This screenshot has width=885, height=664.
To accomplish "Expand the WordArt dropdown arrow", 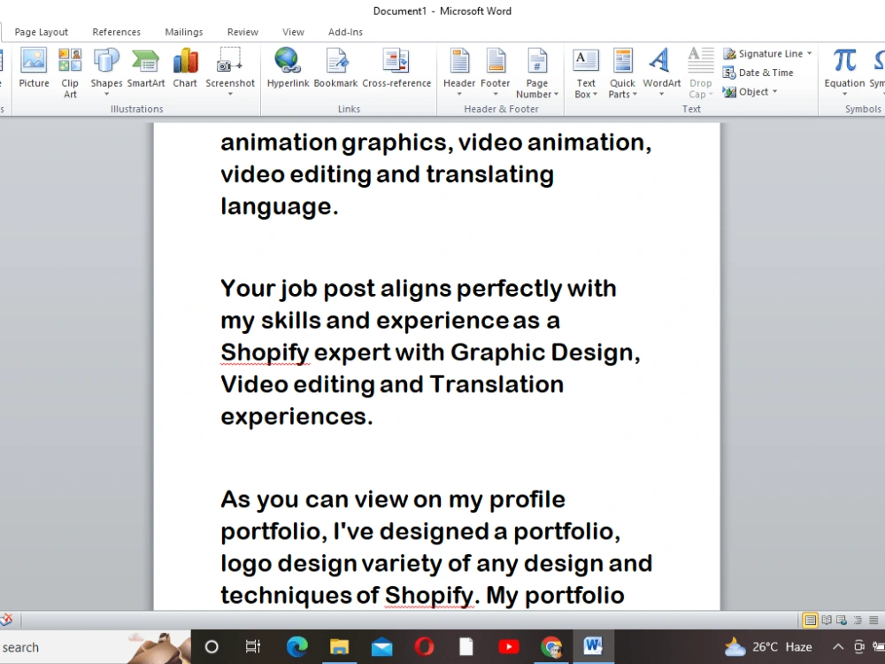I will [661, 95].
